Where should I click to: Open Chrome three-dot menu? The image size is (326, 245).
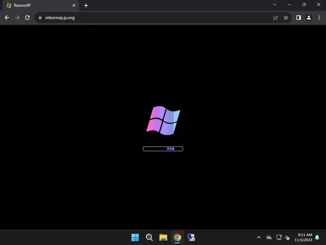[319, 18]
